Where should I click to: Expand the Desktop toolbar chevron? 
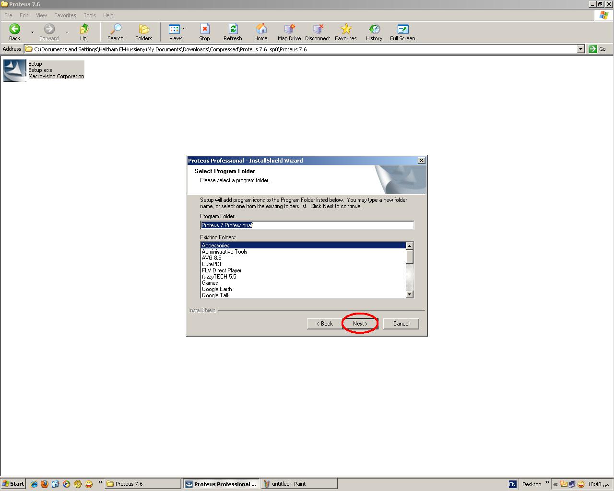tap(547, 482)
